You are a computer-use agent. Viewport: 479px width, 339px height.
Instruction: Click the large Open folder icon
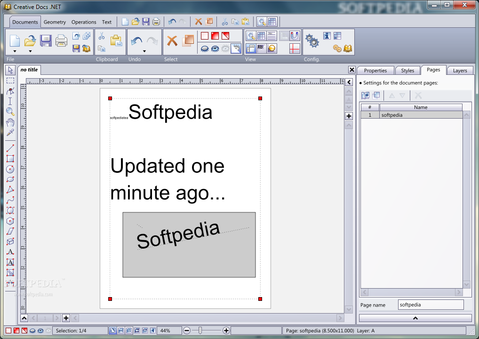click(x=30, y=40)
